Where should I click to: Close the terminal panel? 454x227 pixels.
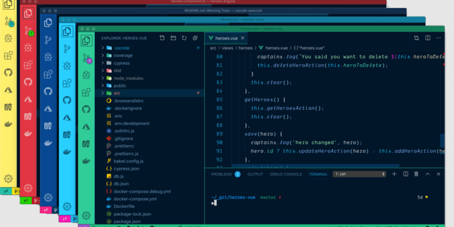(x=438, y=174)
